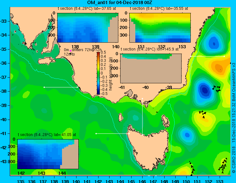Click the "0m drifters 72h@12h" legend text
236x183 pixels.
tap(83, 50)
